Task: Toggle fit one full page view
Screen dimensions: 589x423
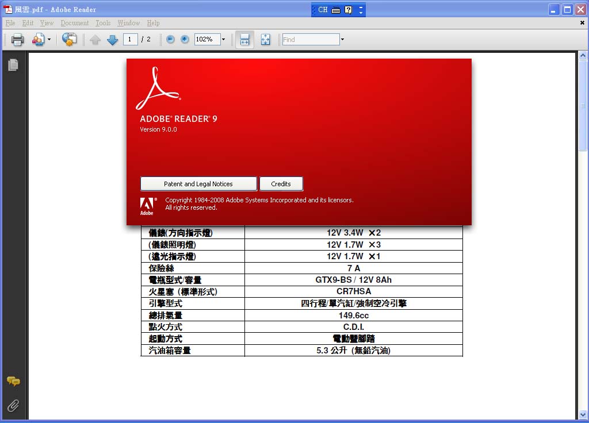Action: coord(265,40)
